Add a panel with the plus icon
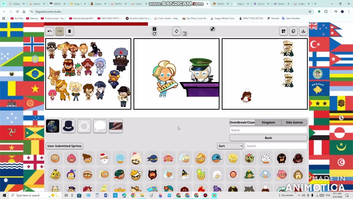Image resolution: width=353 pixels, height=199 pixels. click(154, 29)
